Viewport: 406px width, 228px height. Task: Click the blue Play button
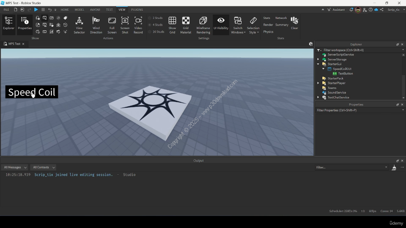pyautogui.click(x=36, y=9)
